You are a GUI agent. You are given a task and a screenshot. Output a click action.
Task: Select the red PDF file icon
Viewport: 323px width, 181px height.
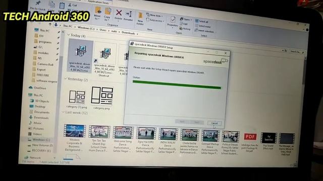pyautogui.click(x=250, y=137)
